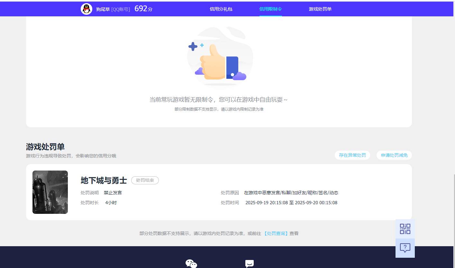
Task: Switch to the 游戏处罚单 tab
Action: click(x=320, y=9)
